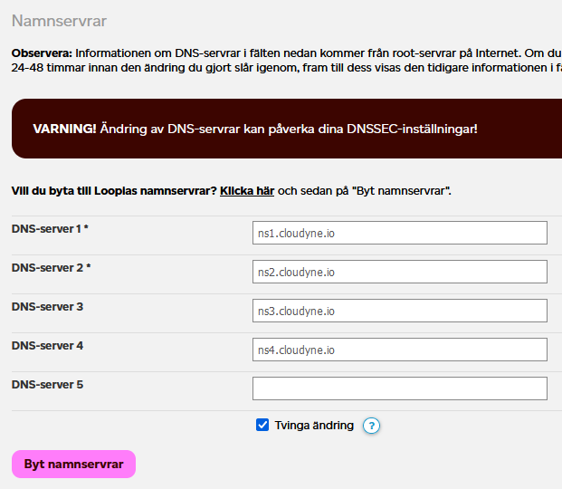Toggle the Tvinga ändring checkbox
The image size is (562, 489).
263,425
